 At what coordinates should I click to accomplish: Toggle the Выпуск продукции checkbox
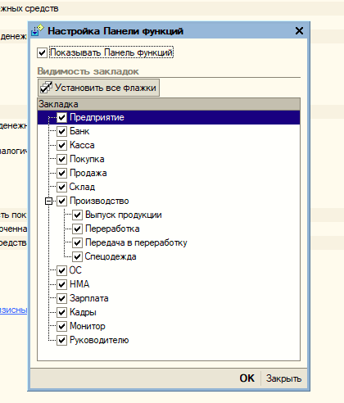point(77,215)
